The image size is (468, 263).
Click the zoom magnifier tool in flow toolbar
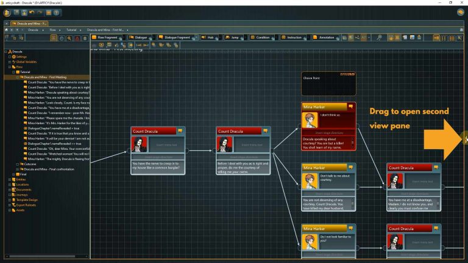[x=379, y=37]
